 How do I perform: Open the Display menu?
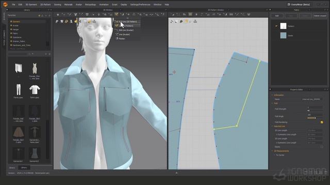pyautogui.click(x=124, y=5)
